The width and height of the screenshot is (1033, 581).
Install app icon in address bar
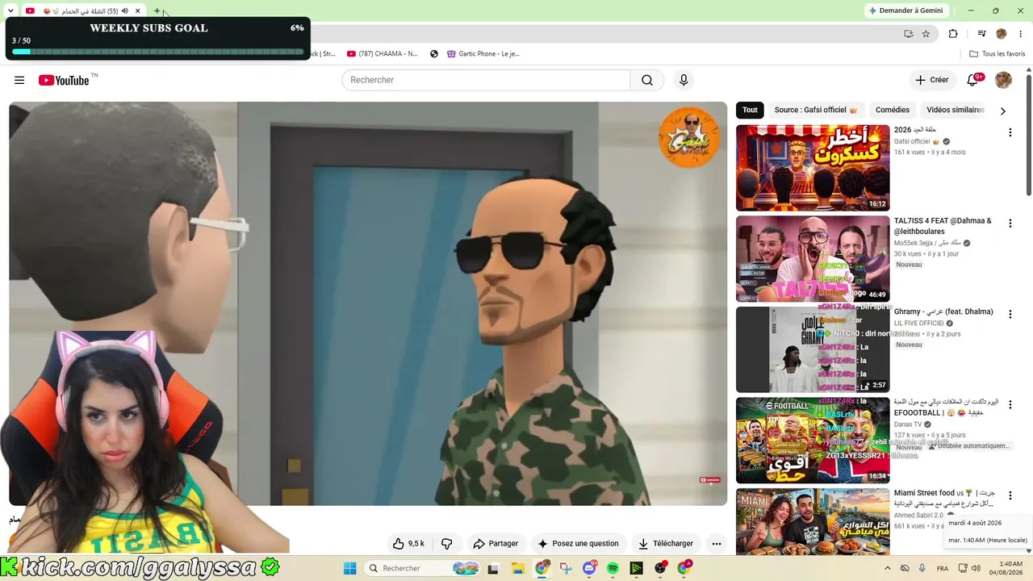909,34
